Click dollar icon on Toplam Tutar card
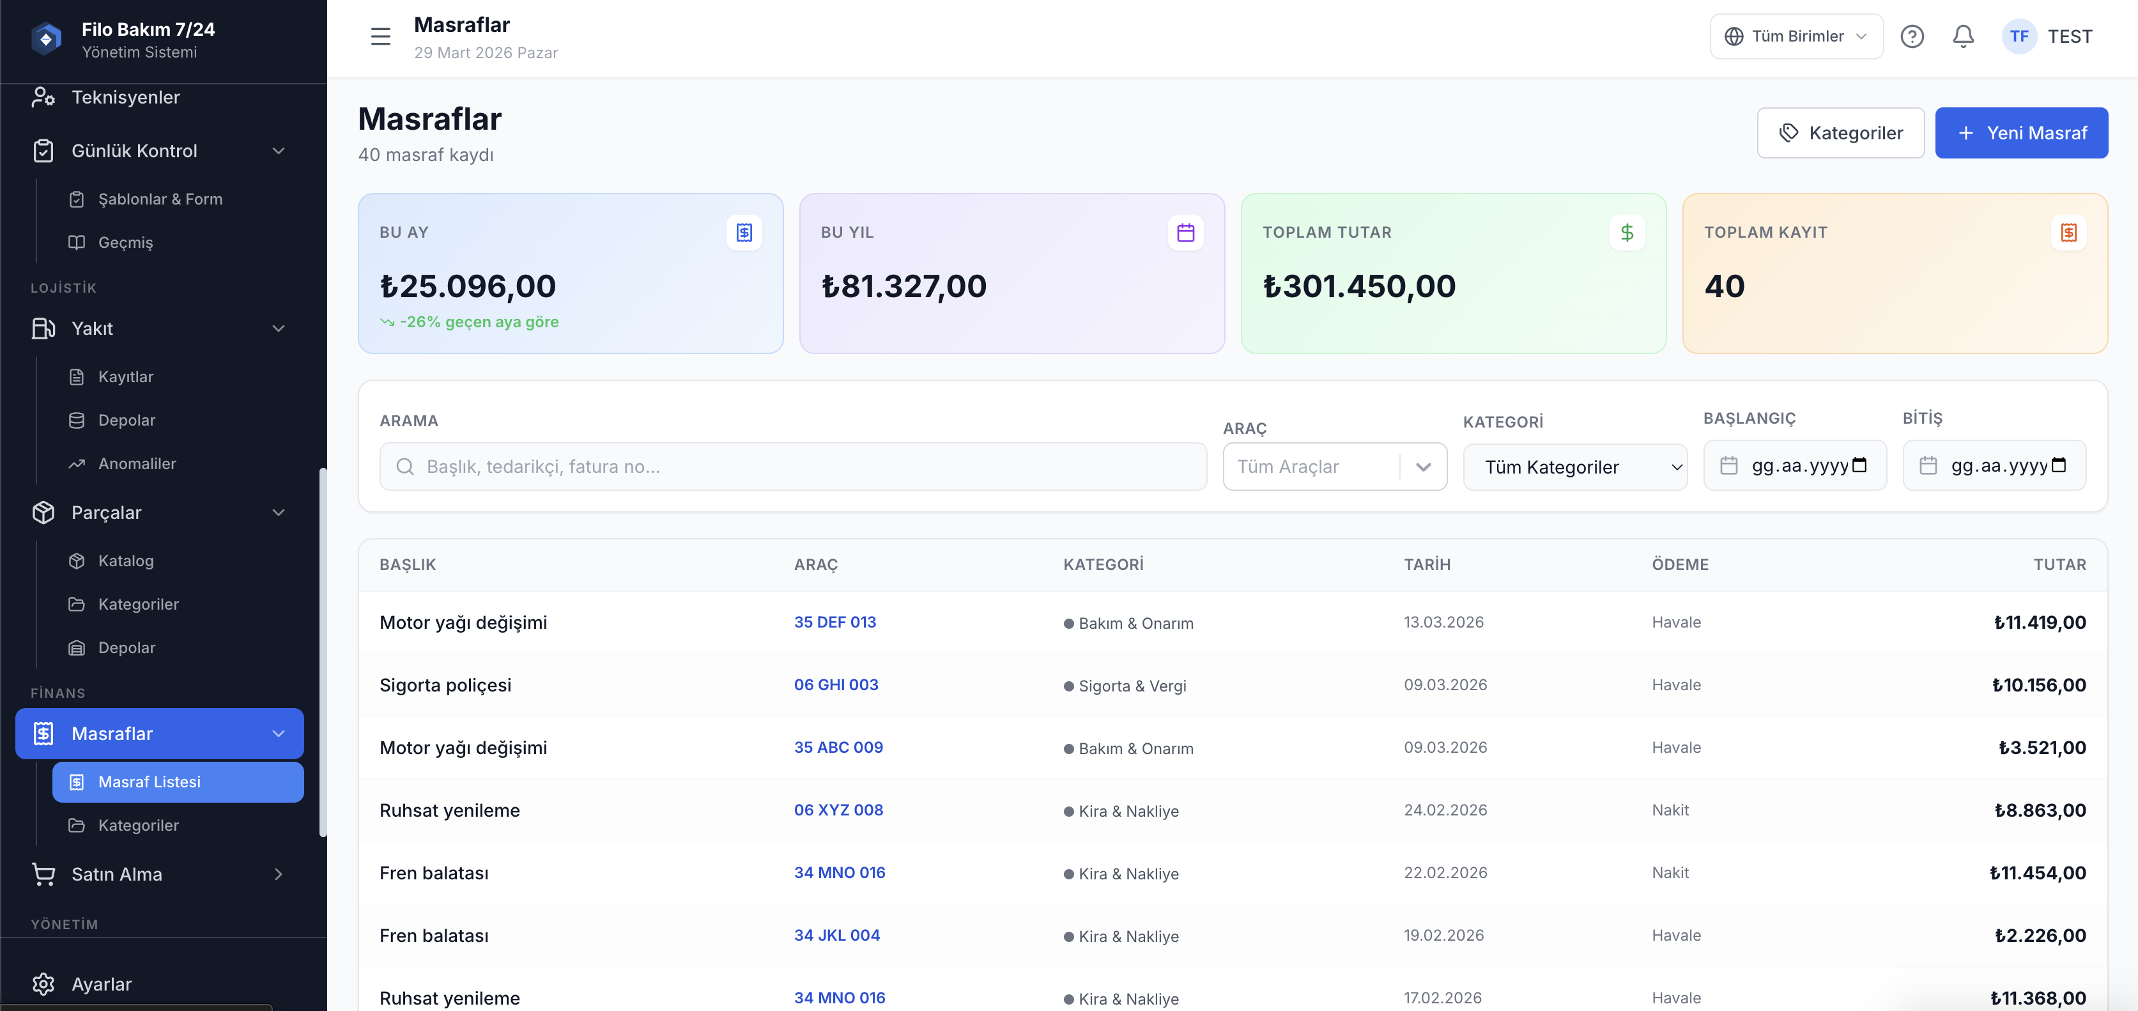 point(1627,233)
